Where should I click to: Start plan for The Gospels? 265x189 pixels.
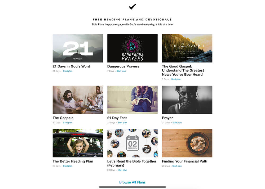pos(68,123)
